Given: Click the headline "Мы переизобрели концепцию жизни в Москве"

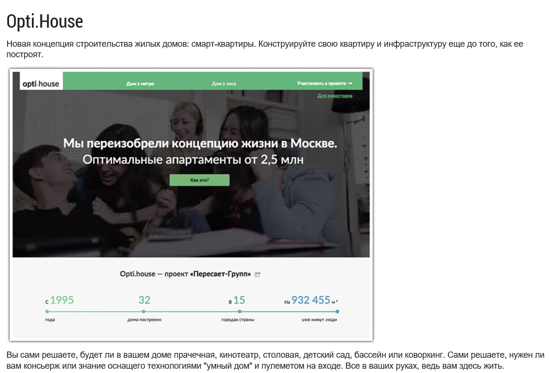Looking at the screenshot, I should coord(200,143).
